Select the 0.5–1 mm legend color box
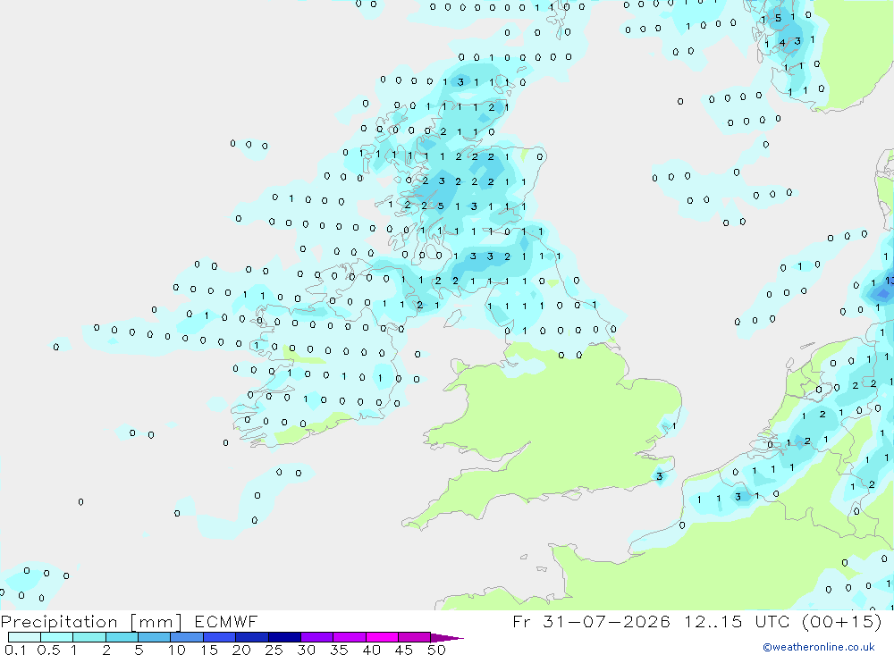Screen dimensions: 894x655 56,637
